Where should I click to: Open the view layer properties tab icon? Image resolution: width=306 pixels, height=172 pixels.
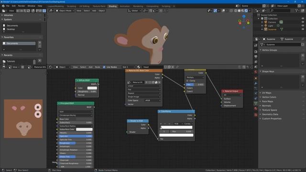(256, 62)
